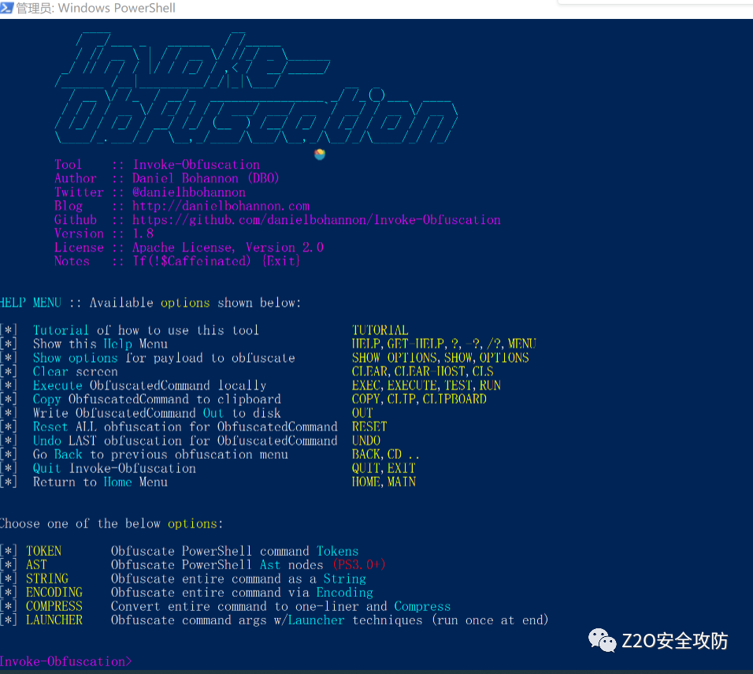
Task: Click the 'Apache License, Version 2.0' text
Action: [x=228, y=248]
